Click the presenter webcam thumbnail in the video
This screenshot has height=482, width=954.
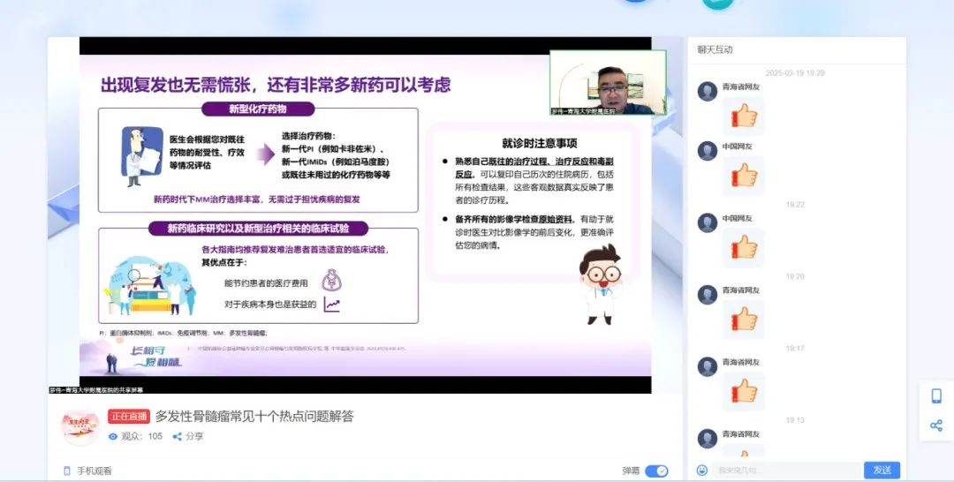pos(608,82)
